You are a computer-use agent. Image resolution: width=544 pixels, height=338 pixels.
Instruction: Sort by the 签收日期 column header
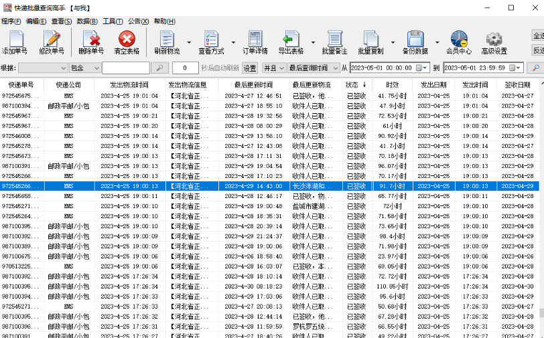pos(517,84)
